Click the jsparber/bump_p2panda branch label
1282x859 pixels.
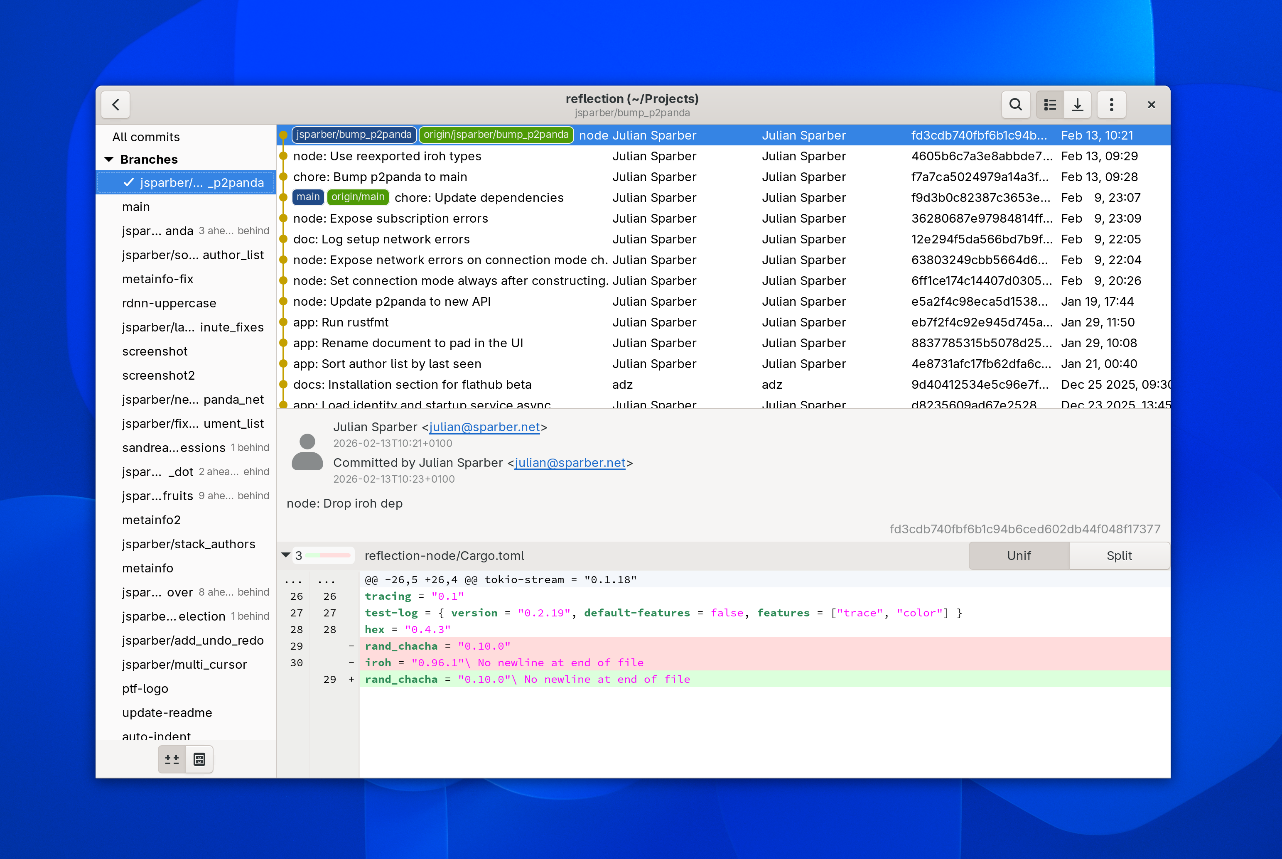(x=354, y=135)
